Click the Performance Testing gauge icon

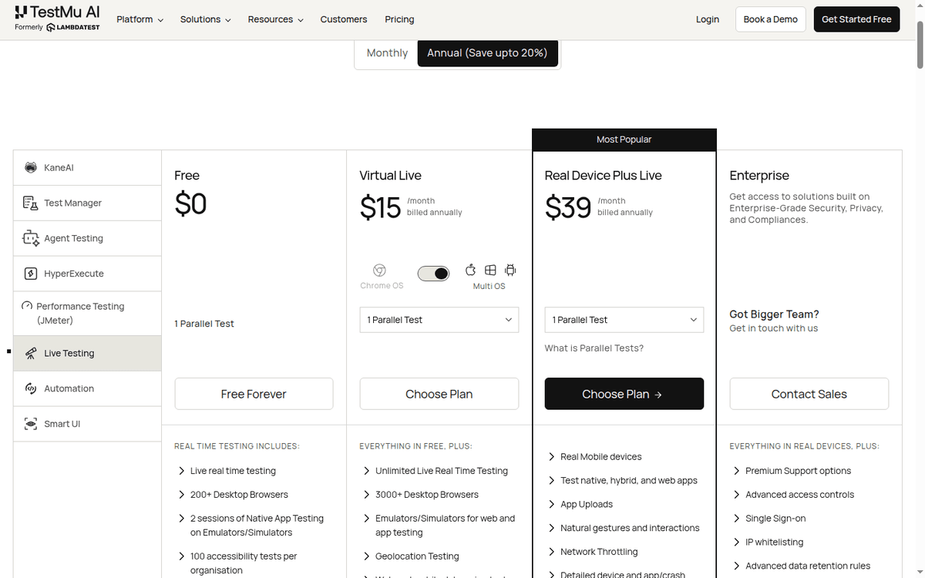pos(27,306)
